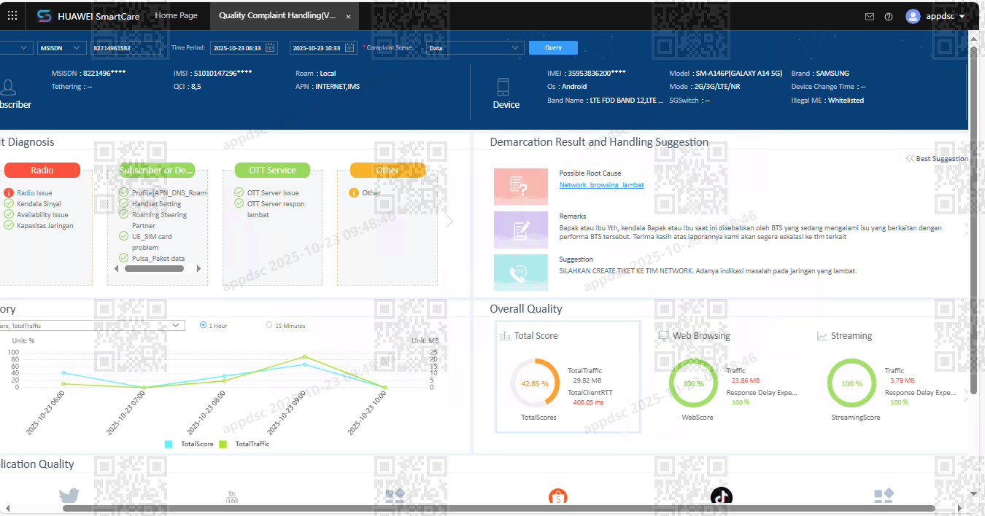Click right arrow of Subscriber panel scrollbar
Image resolution: width=985 pixels, height=516 pixels.
pyautogui.click(x=199, y=268)
